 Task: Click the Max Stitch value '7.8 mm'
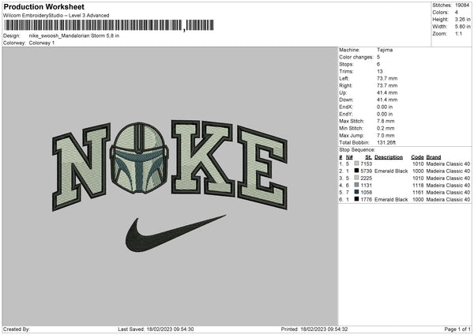386,121
